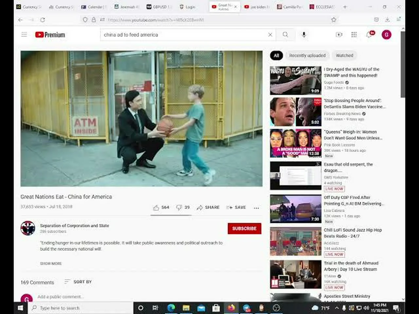Select the Watched filter chip
The image size is (419, 314).
[345, 56]
